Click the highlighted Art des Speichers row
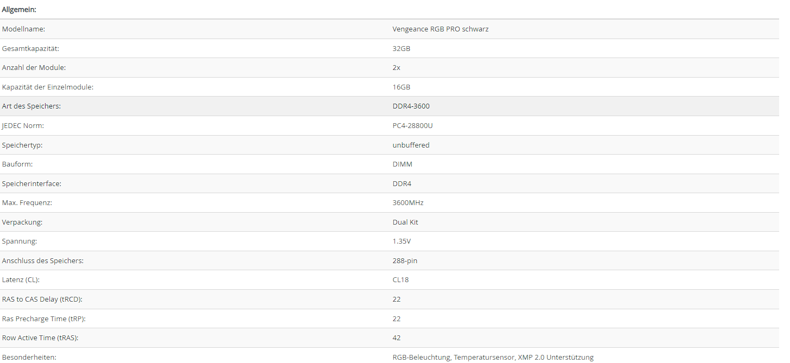The height and width of the screenshot is (363, 790). point(390,106)
